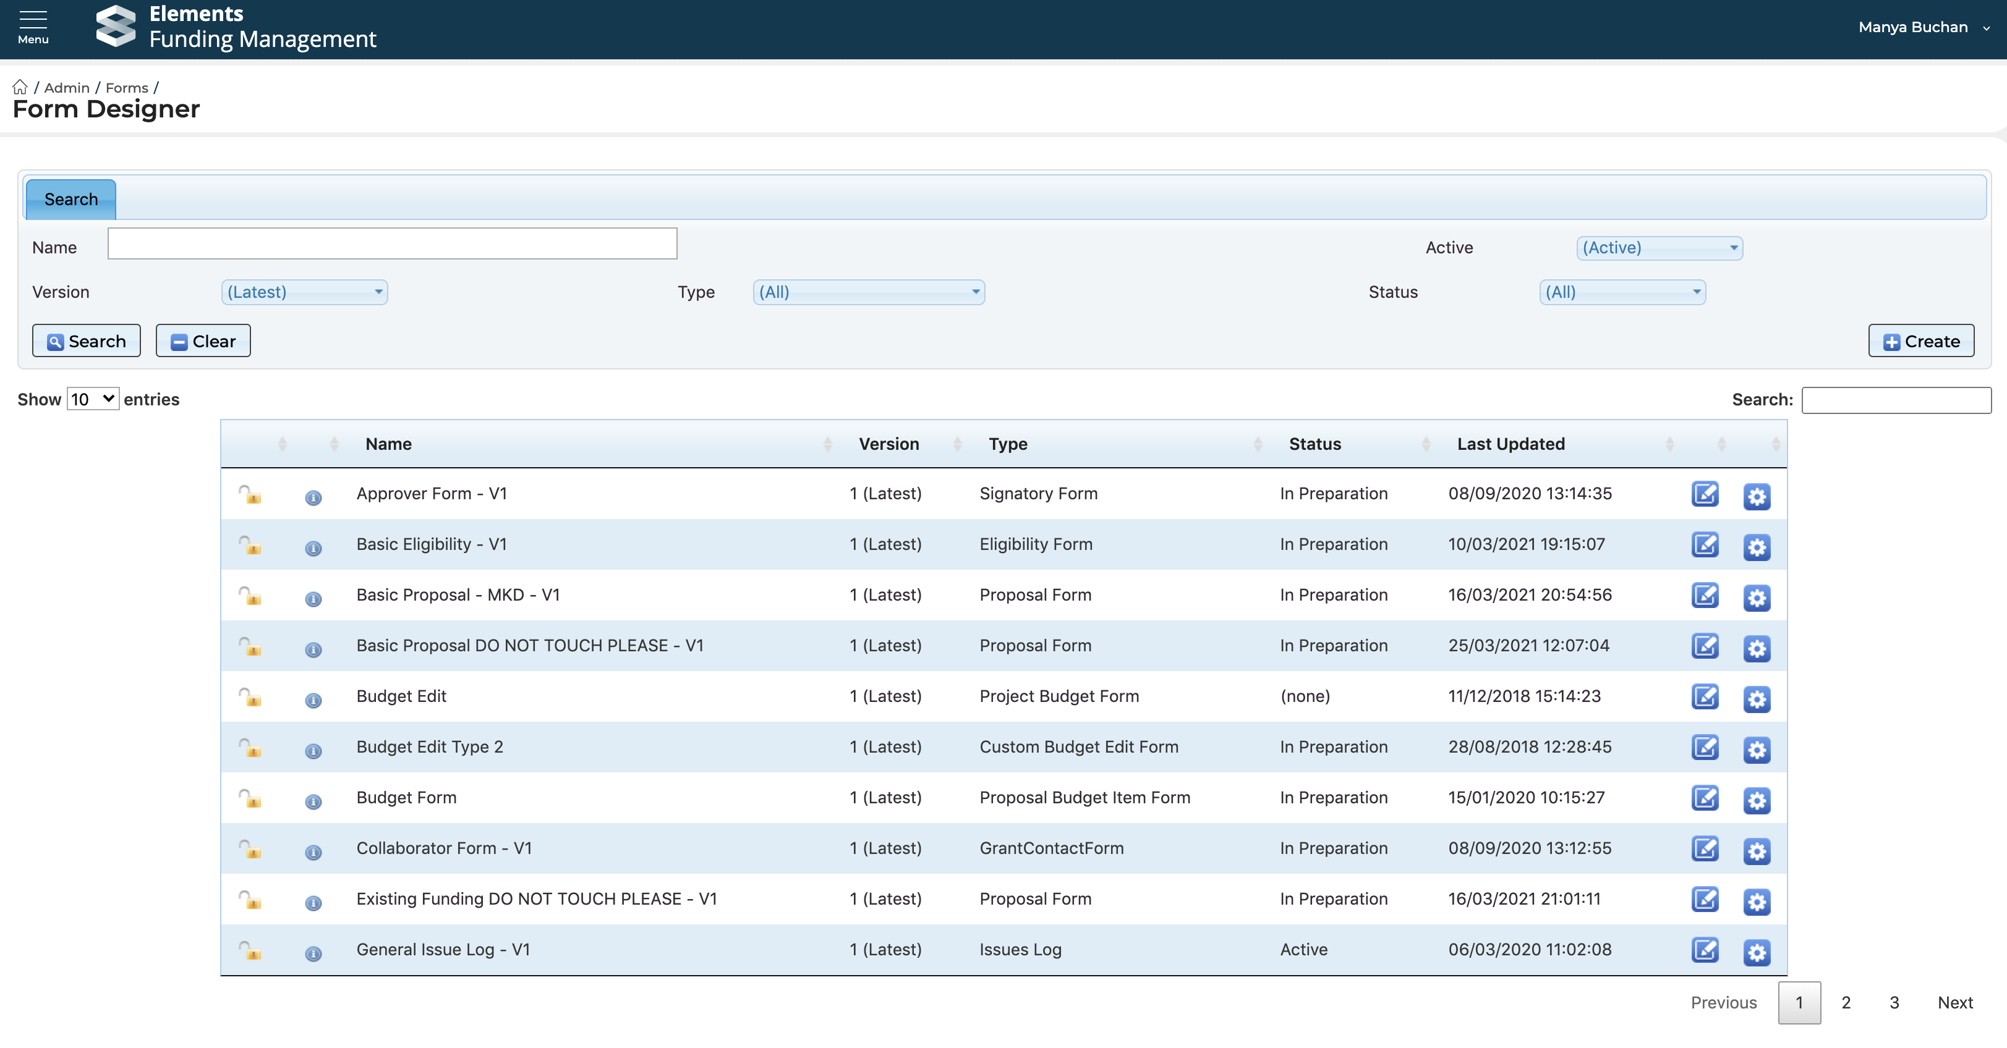Click home icon in breadcrumb

coord(20,87)
